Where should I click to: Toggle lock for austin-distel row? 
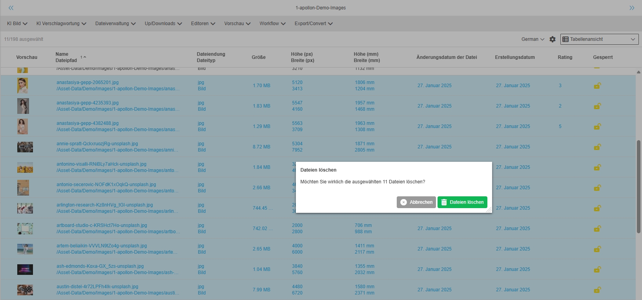tap(597, 290)
